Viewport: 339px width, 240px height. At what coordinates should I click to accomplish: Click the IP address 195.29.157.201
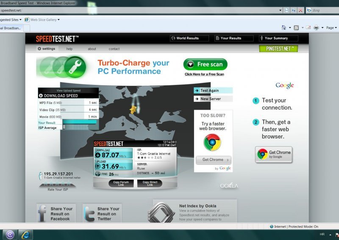point(58,174)
